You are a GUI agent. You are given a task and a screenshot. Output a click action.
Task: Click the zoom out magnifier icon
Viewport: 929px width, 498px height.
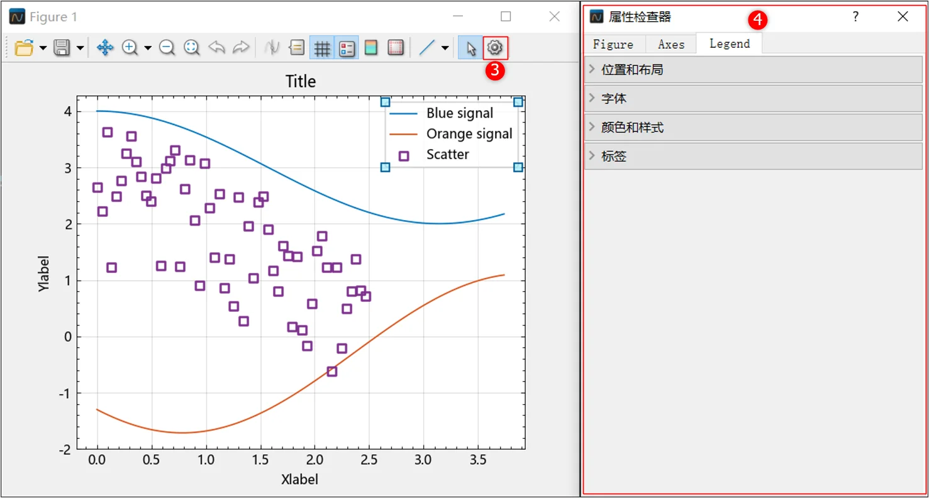coord(167,48)
